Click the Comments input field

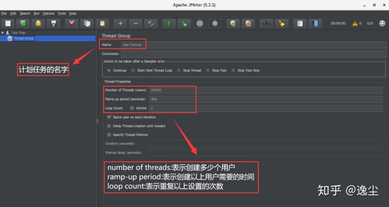coord(253,54)
